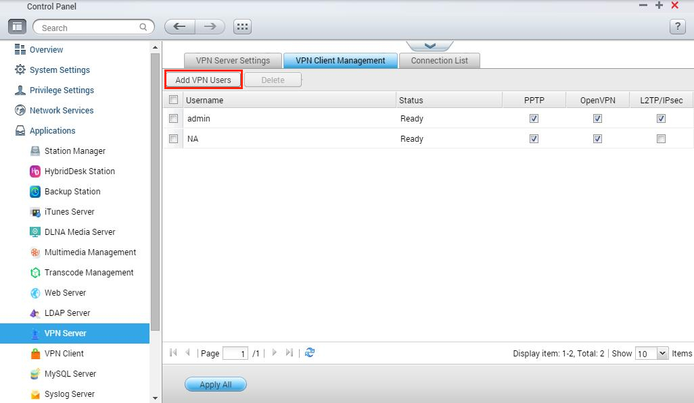Viewport: 694px width, 403px height.
Task: Expand the System Settings section
Action: click(60, 70)
